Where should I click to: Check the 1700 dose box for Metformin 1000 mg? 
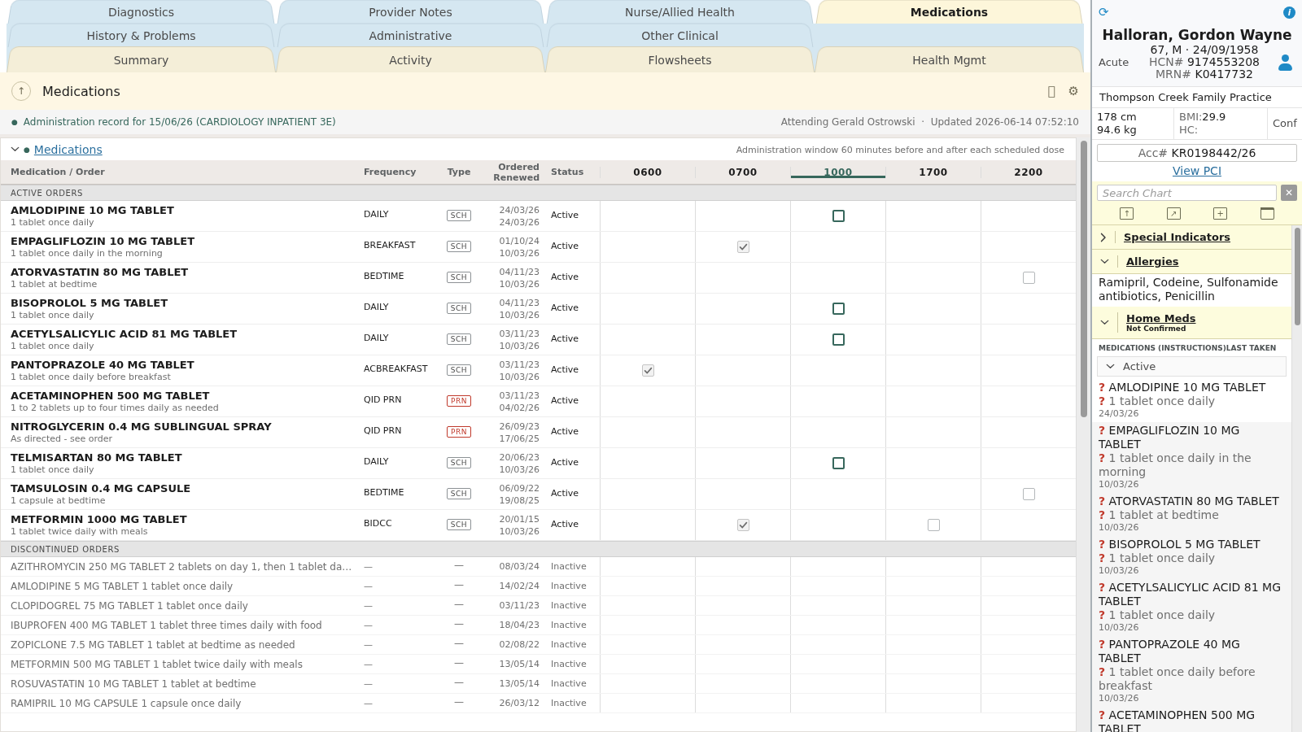933,525
